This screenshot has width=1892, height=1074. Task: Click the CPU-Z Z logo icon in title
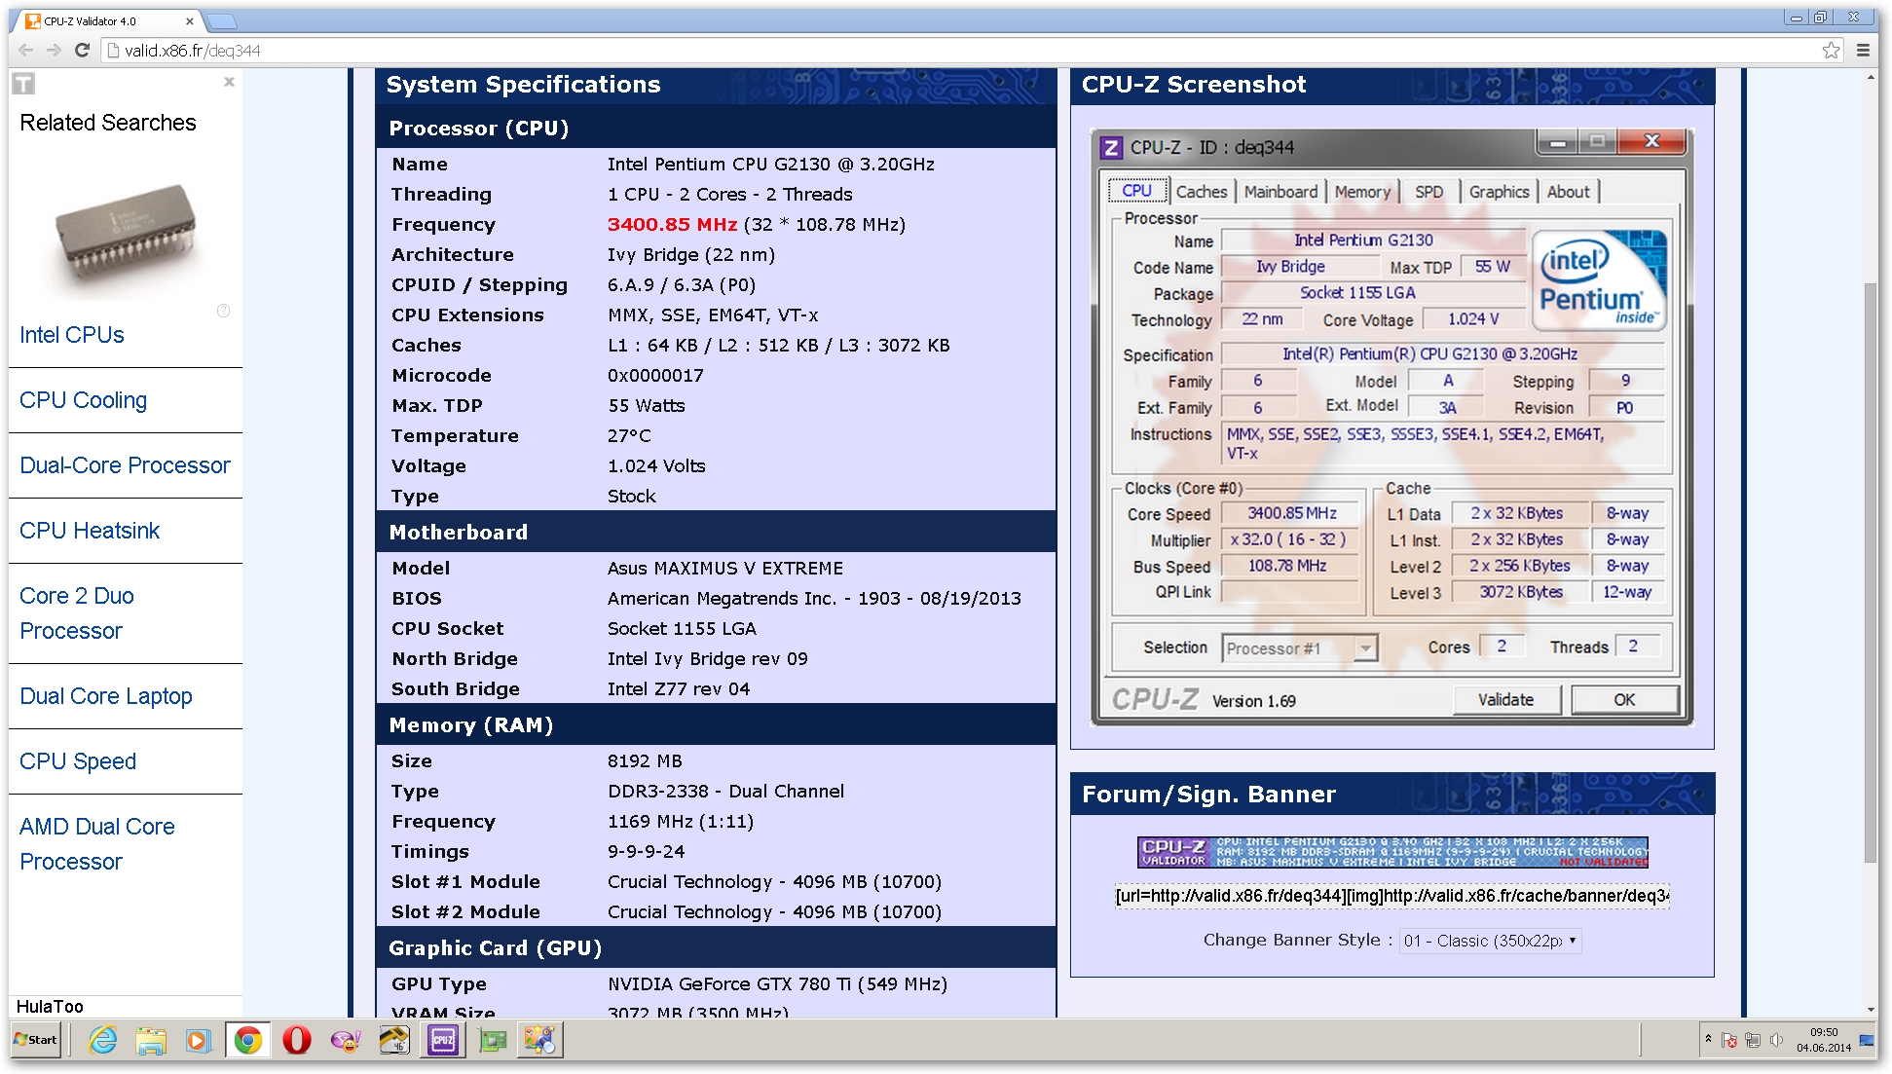[1110, 148]
